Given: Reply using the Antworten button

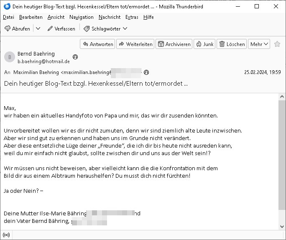Looking at the screenshot, I should 97,44.
